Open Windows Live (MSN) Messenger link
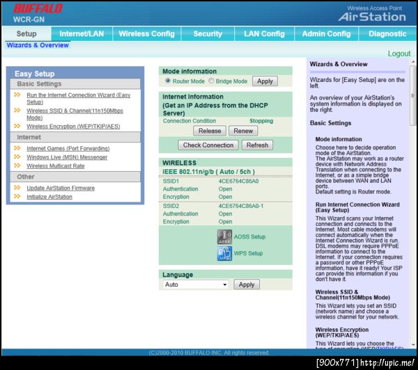Image resolution: width=418 pixels, height=370 pixels. [67, 157]
